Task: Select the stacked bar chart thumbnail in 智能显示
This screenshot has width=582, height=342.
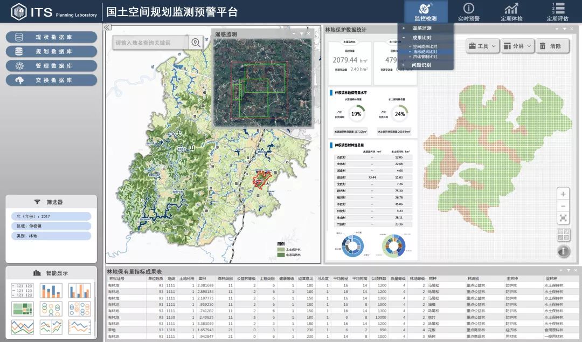Action: pos(51,290)
